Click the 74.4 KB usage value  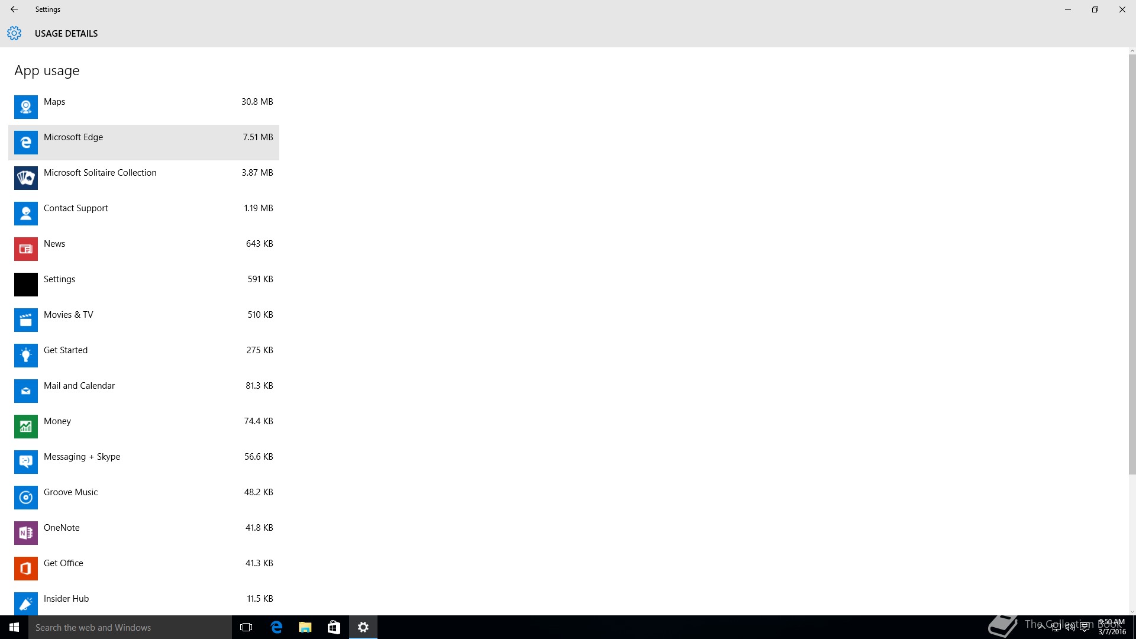[x=259, y=421]
